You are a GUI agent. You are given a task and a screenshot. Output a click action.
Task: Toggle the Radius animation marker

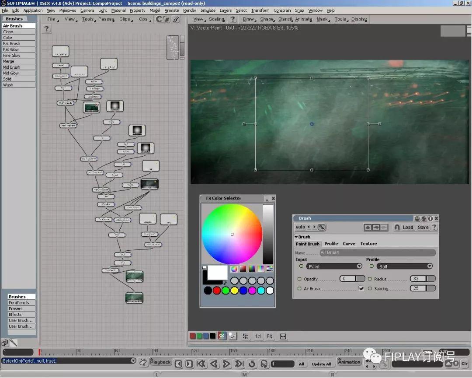coord(370,279)
